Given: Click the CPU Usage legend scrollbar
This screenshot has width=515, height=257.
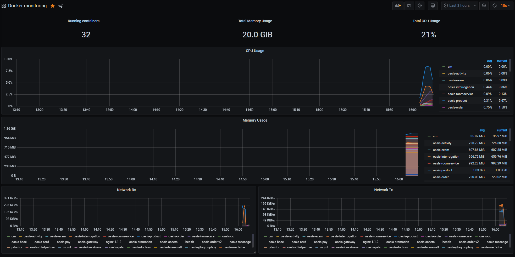Looking at the screenshot, I should pos(510,65).
